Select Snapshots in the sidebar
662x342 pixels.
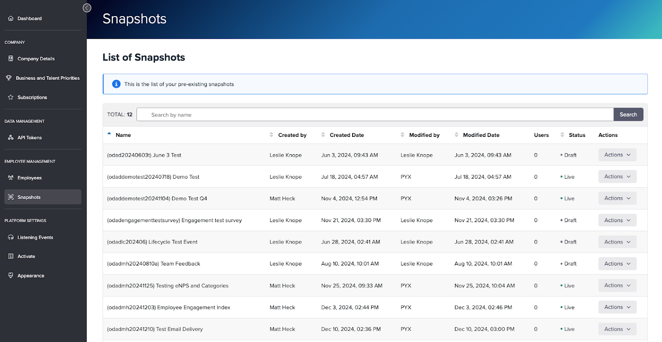point(43,197)
